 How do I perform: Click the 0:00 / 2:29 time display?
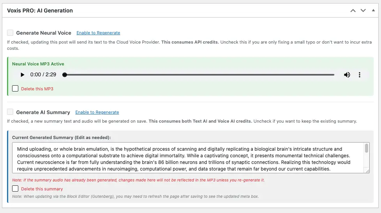pos(43,74)
